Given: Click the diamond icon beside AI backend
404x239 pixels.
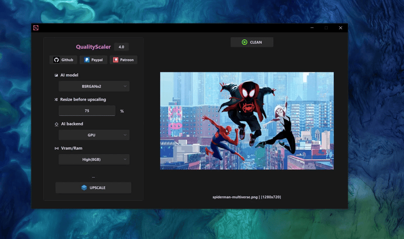Looking at the screenshot, I should point(56,124).
